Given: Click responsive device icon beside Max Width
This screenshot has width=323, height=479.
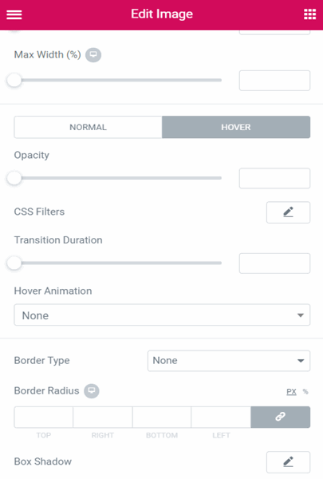Looking at the screenshot, I should (x=93, y=55).
